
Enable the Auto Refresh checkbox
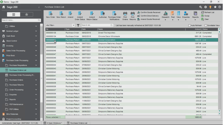click(189, 26)
